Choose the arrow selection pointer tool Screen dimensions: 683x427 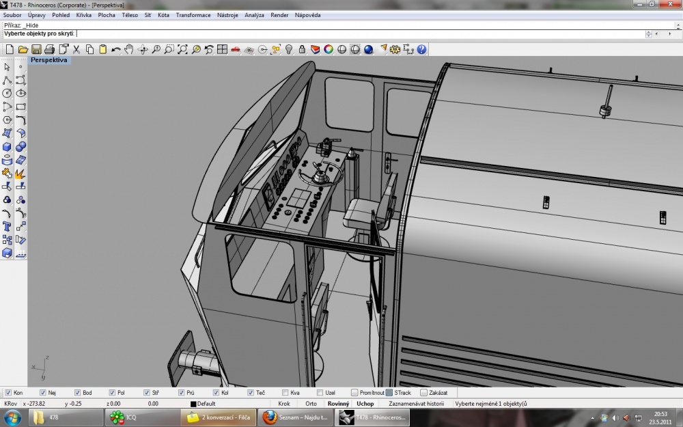click(7, 67)
